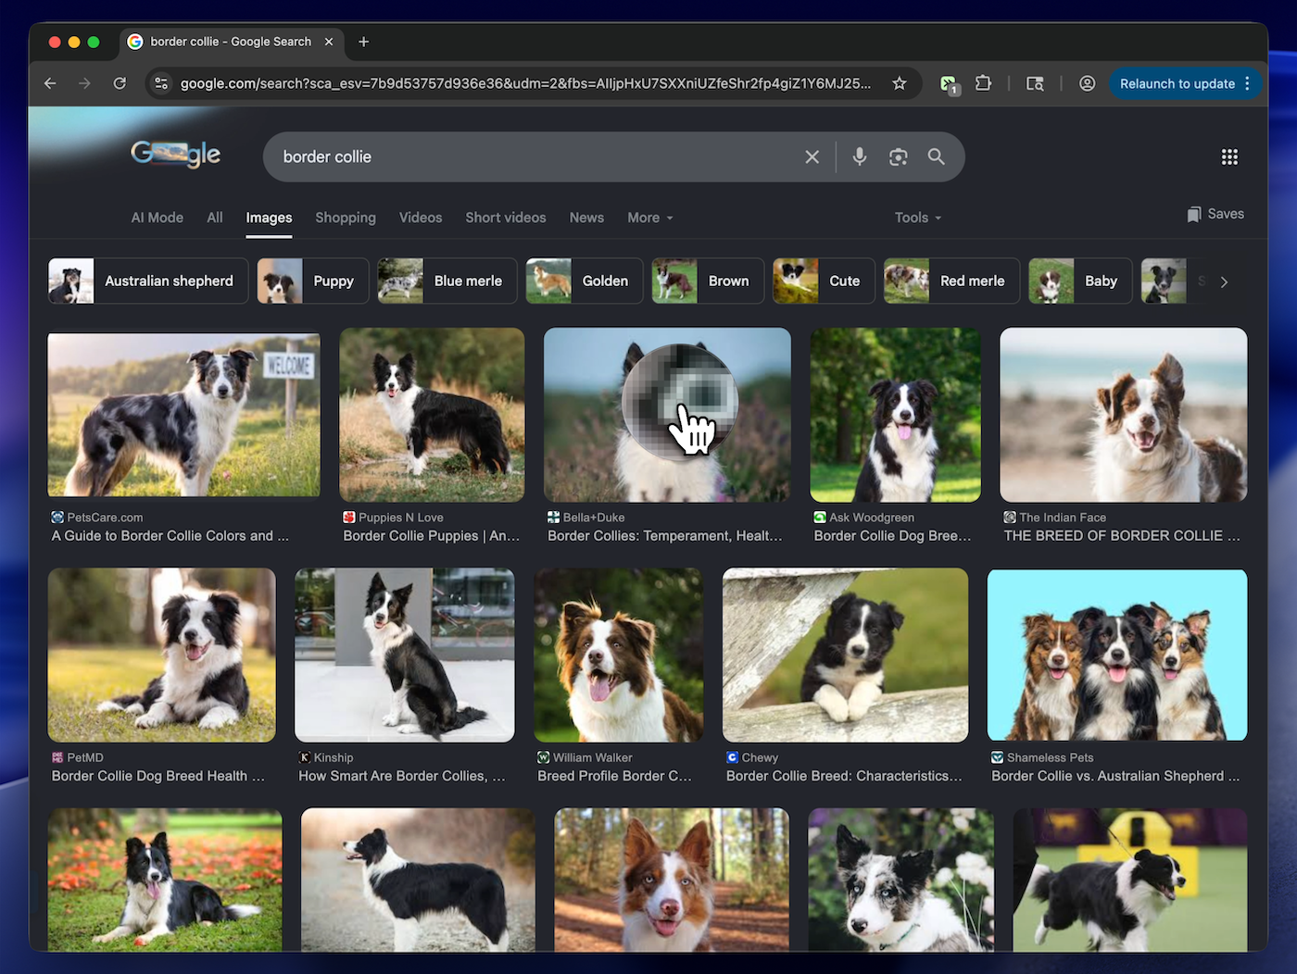The image size is (1297, 974).
Task: Expand the More search categories dropdown
Action: coord(649,218)
